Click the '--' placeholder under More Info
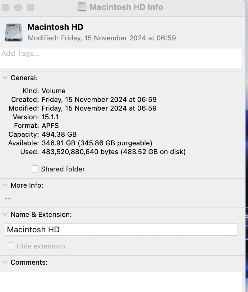 point(8,198)
